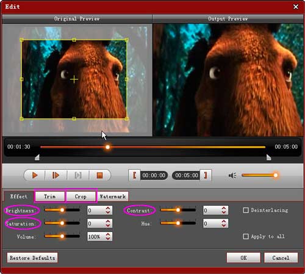
Task: Stop playback with the square Stop button
Action: coord(99,175)
